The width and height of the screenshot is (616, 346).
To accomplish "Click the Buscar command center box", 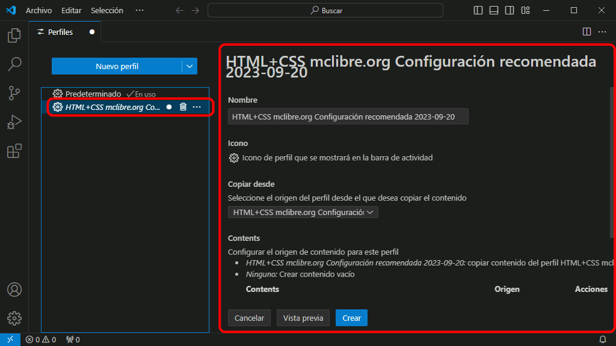I will coord(325,11).
